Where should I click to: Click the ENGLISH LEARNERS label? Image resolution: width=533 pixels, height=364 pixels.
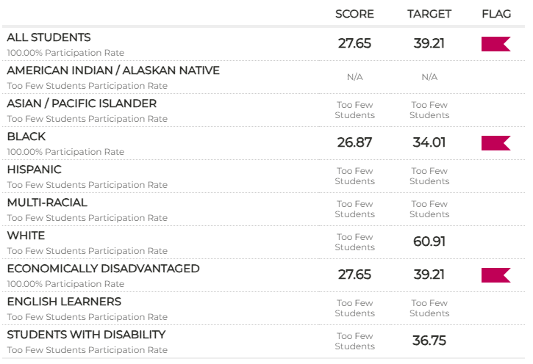[x=64, y=302]
